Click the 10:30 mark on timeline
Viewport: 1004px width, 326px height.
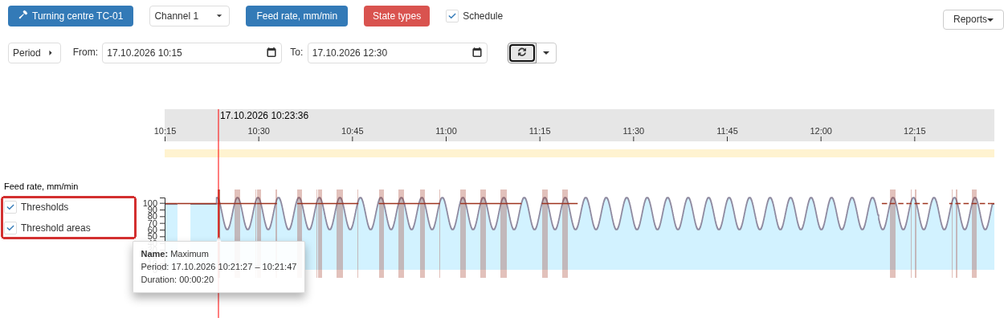(x=259, y=131)
